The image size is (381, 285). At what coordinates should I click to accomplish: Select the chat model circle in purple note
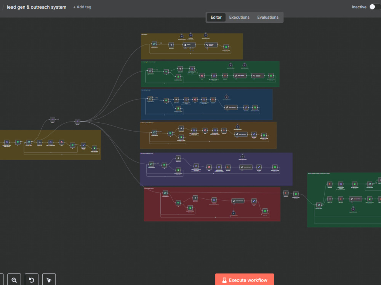[x=242, y=157]
